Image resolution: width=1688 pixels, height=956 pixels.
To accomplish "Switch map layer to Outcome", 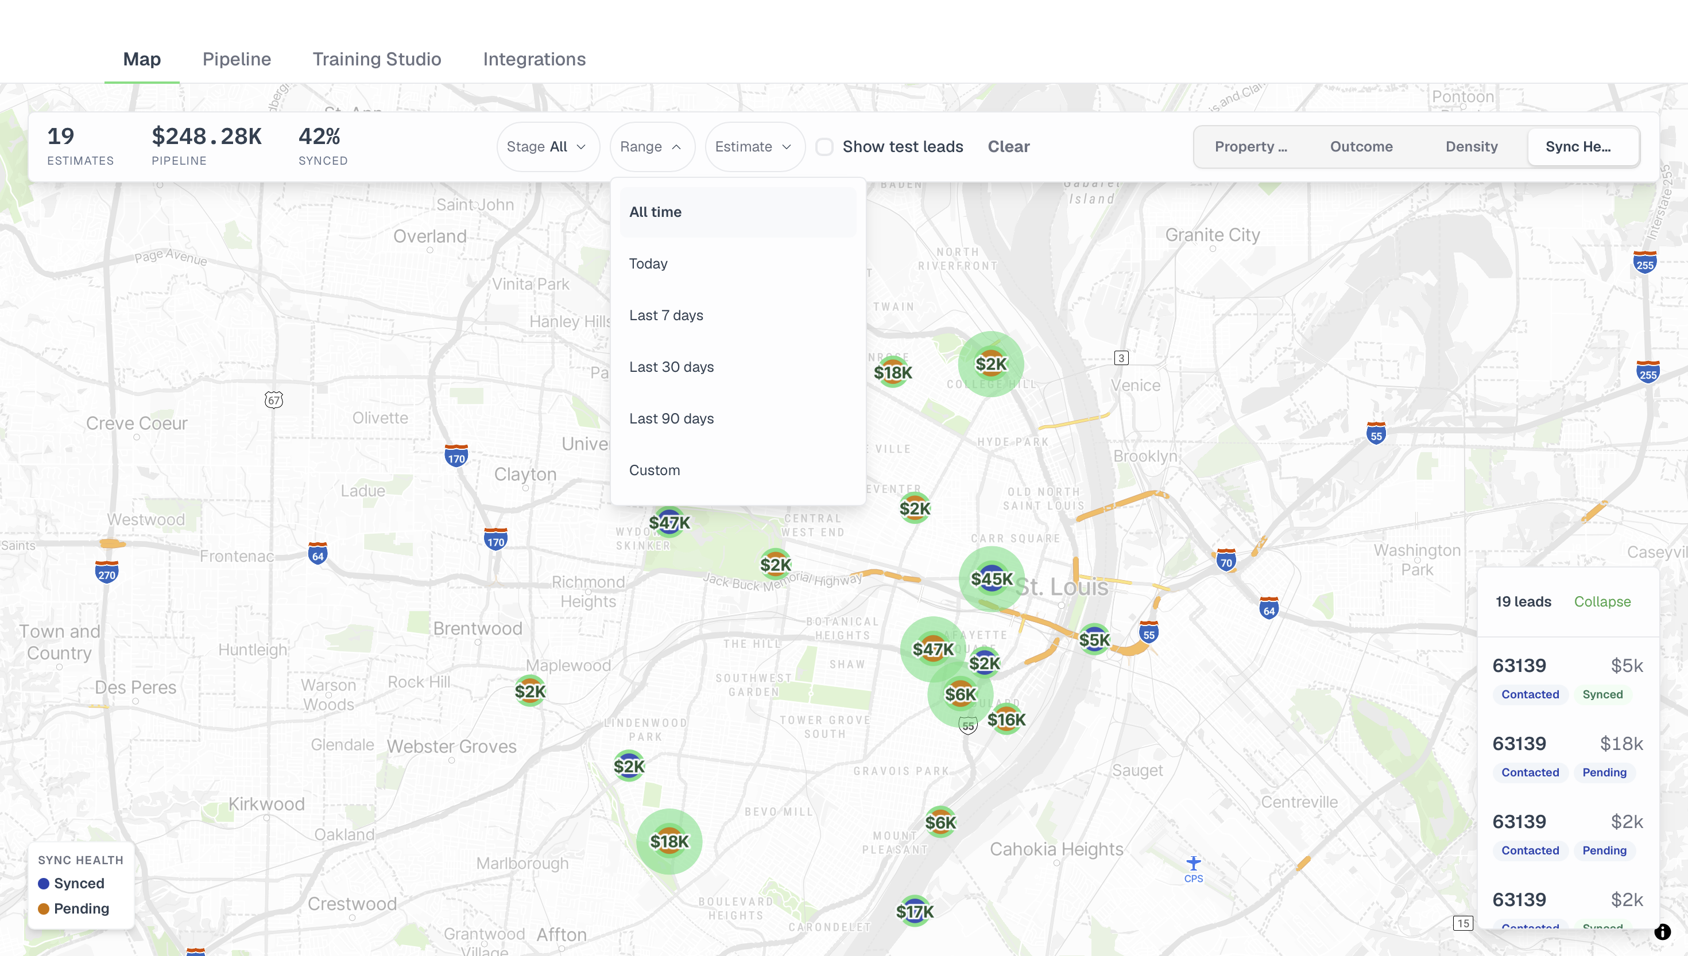I will (x=1361, y=146).
